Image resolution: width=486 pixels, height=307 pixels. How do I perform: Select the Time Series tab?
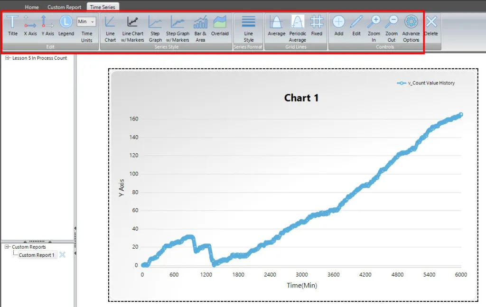click(103, 7)
